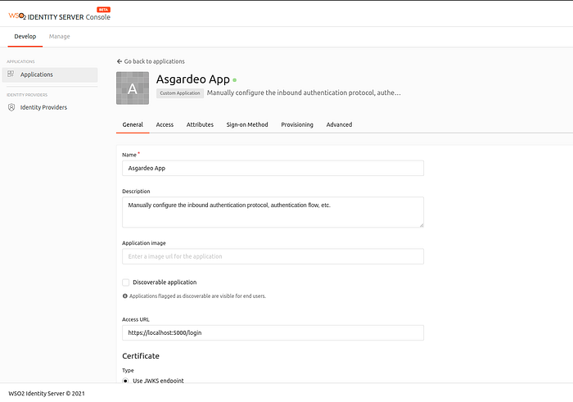Open the Develop tab

click(x=25, y=37)
